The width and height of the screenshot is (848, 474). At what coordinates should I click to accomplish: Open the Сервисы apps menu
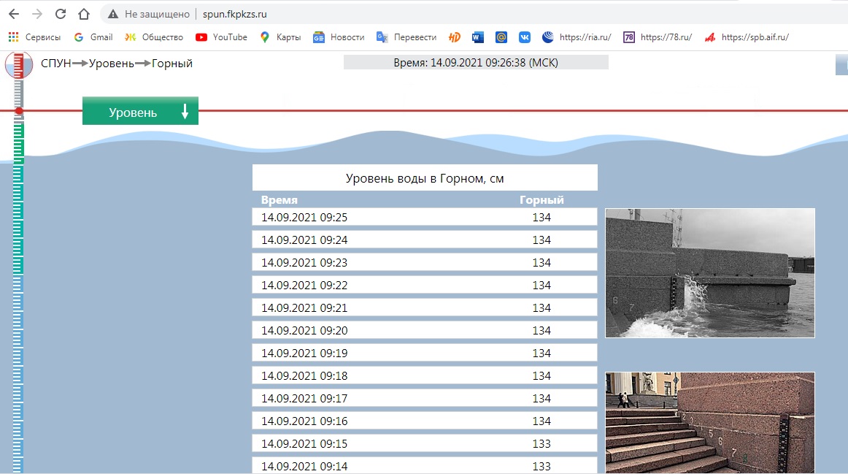click(35, 37)
